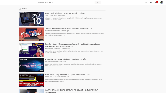The width and height of the screenshot is (166, 93).
Task: Open 'Cara Install Ulang Windows di Laptop Asus' title
Action: [68, 75]
